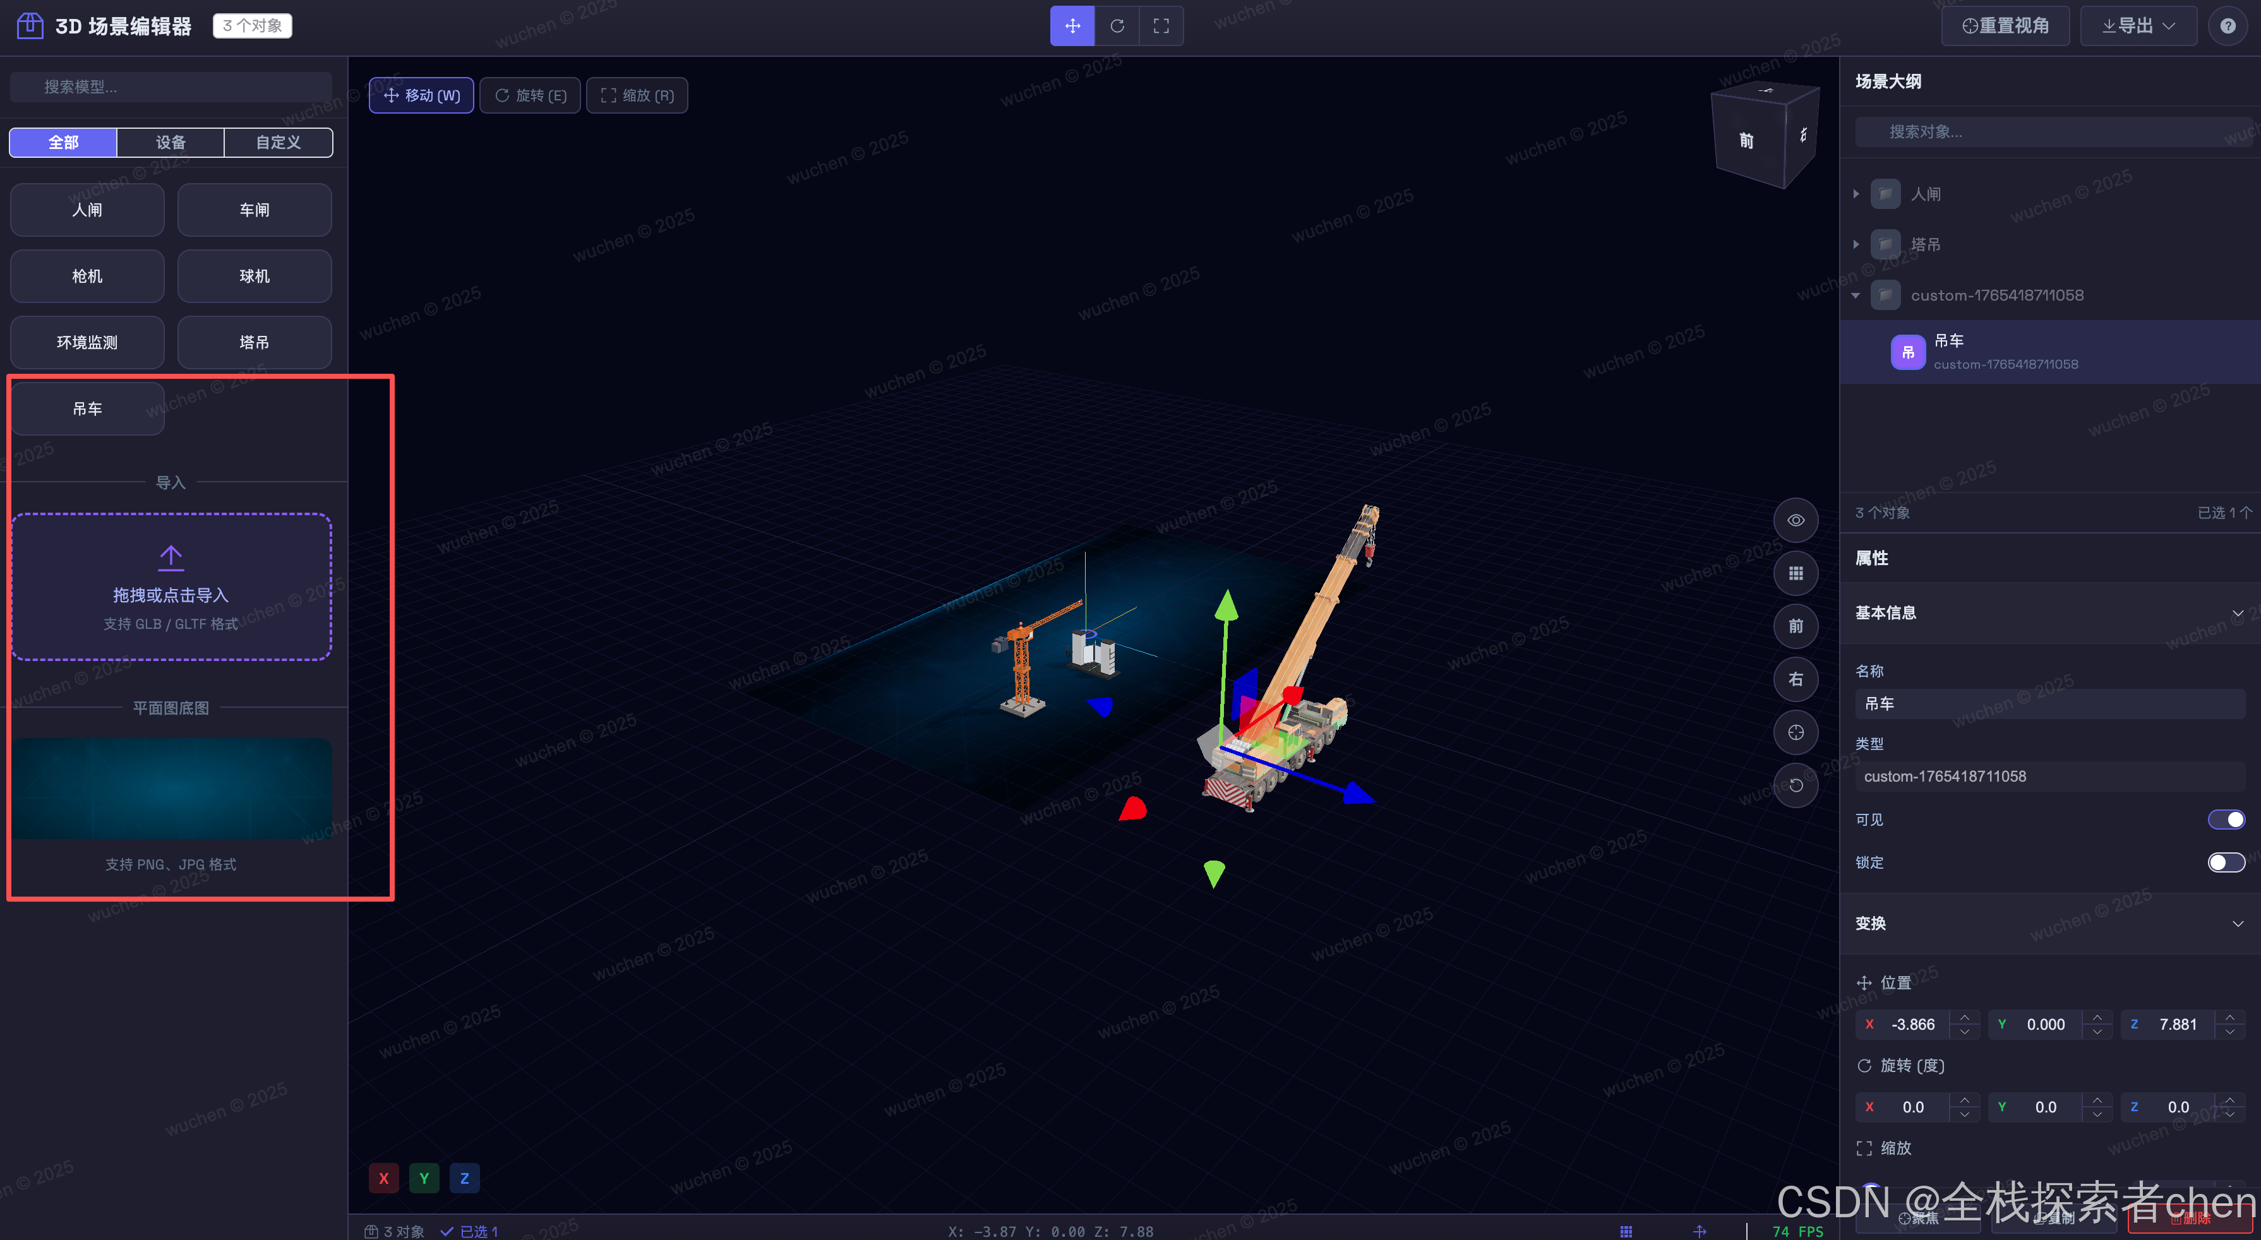Select the 移动 (Move) tool
This screenshot has height=1240, width=2261.
tap(421, 95)
